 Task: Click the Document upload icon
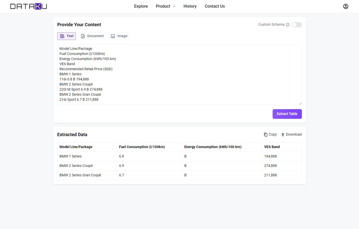(x=83, y=36)
